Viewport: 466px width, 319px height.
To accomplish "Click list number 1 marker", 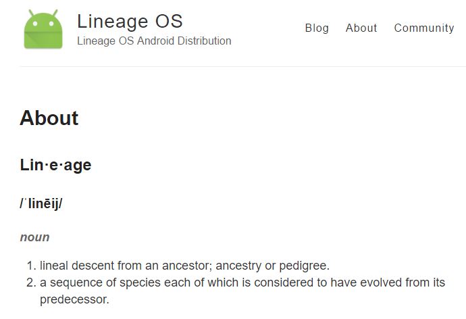I will pyautogui.click(x=30, y=265).
